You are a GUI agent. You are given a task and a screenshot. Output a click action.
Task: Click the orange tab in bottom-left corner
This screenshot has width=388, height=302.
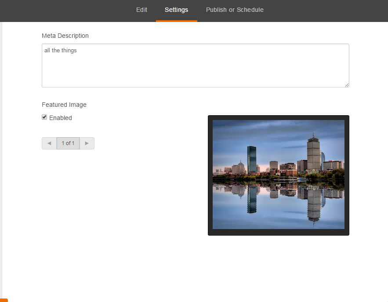click(x=4, y=300)
